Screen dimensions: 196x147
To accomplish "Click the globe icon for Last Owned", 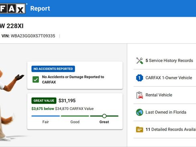I will click(x=139, y=112).
